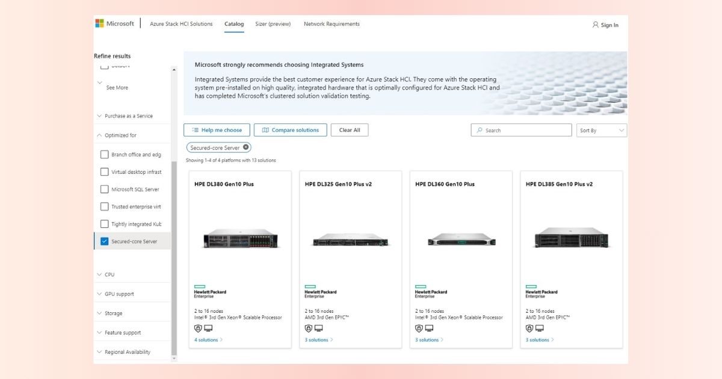Click the shield icon on HPE DL360 card
Image resolution: width=722 pixels, height=379 pixels.
[419, 328]
